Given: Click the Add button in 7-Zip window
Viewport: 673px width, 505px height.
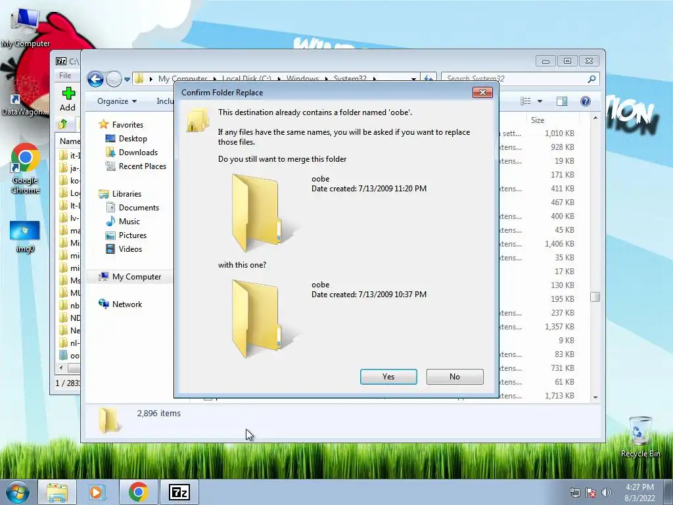Looking at the screenshot, I should point(68,99).
